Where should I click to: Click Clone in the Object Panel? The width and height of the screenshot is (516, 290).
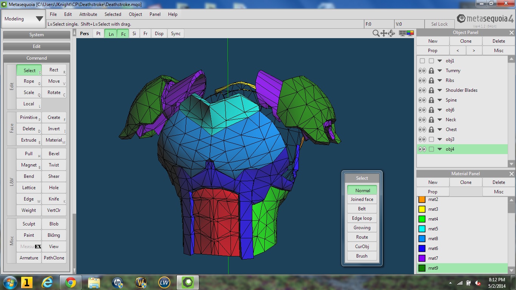tap(466, 41)
